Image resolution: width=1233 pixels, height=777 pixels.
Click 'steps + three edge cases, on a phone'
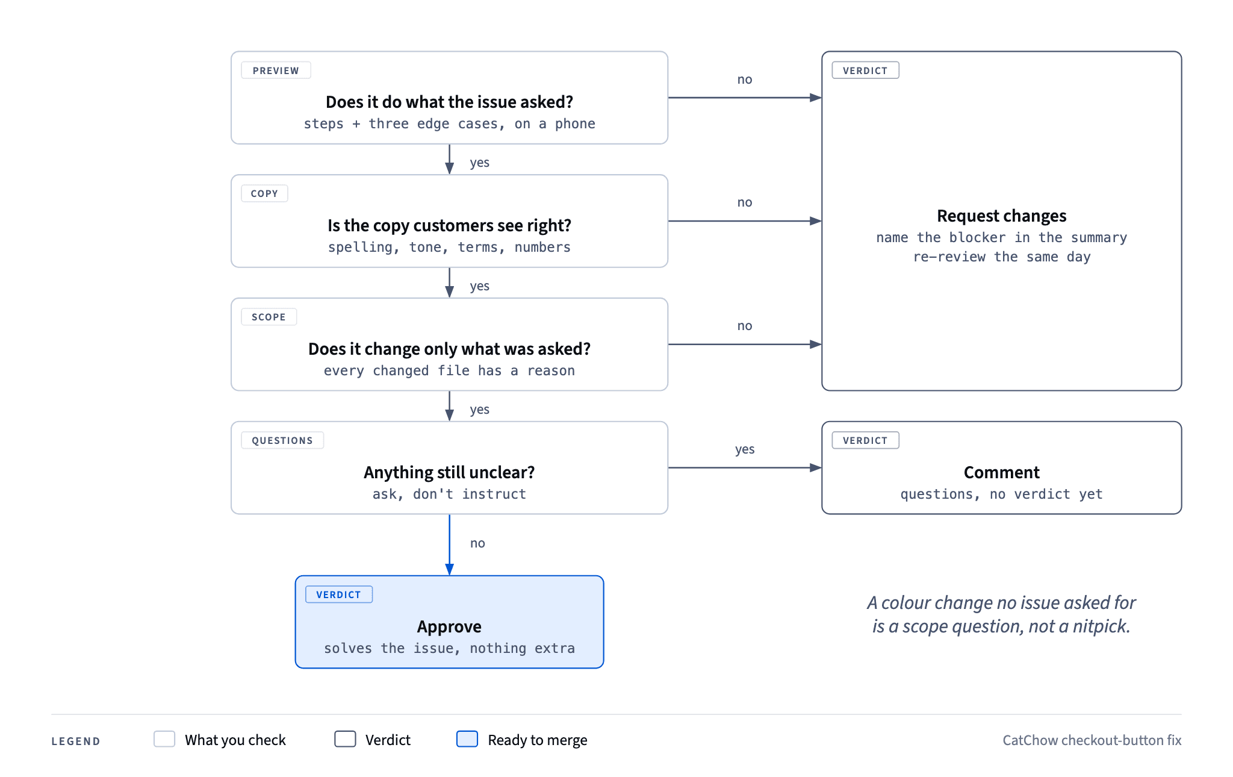tap(449, 124)
